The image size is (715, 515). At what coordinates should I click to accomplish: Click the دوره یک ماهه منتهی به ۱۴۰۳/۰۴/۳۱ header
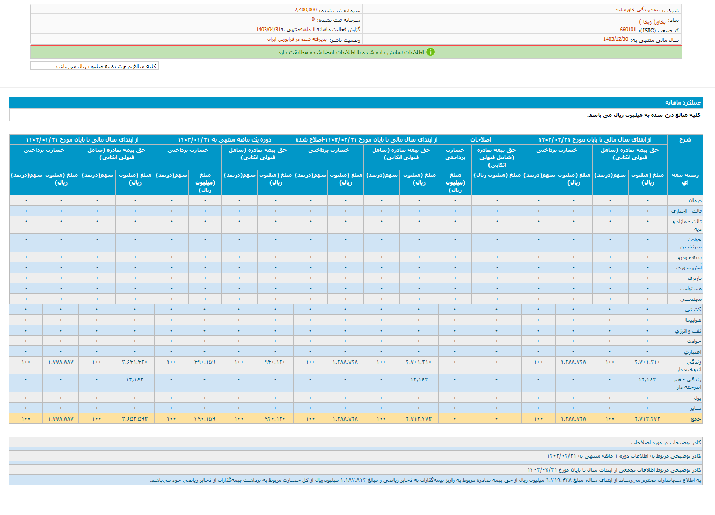tap(224, 139)
